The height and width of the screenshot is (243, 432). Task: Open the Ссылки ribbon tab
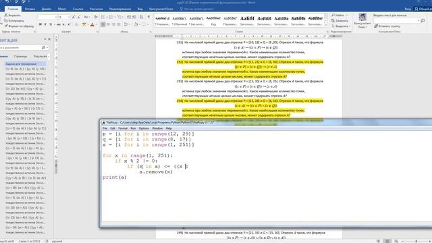(x=78, y=9)
